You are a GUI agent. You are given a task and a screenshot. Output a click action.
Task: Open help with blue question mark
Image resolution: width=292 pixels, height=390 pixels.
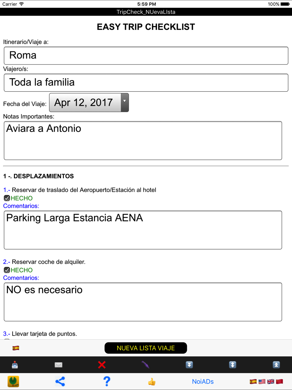pos(107,382)
